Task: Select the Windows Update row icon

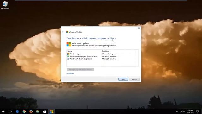Action: [68, 54]
